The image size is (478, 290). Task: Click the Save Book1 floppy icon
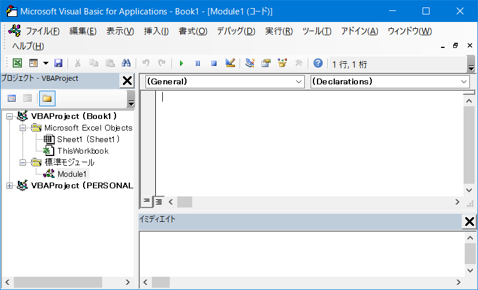click(58, 63)
